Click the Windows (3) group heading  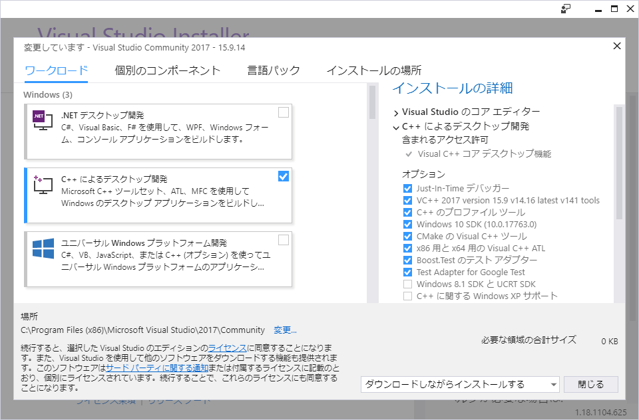pyautogui.click(x=48, y=95)
